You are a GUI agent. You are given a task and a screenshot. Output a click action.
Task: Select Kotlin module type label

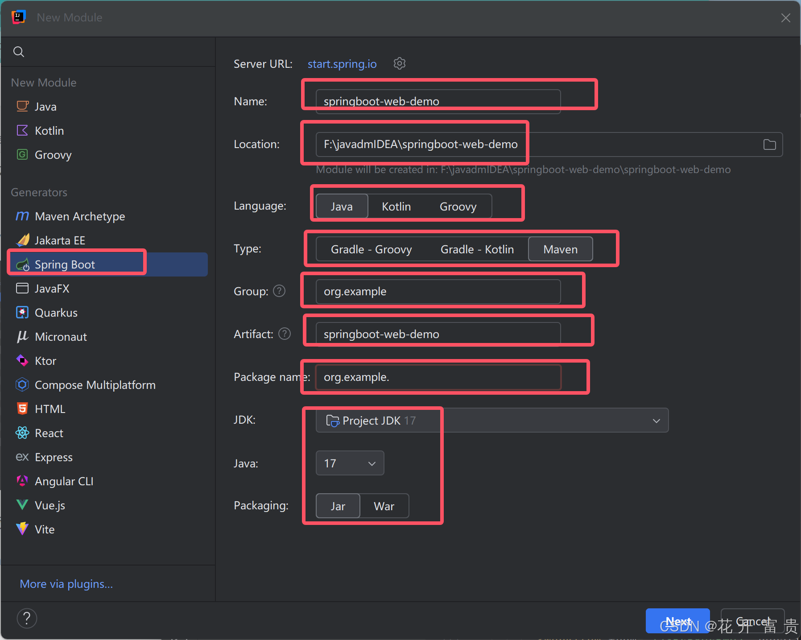[x=49, y=130]
